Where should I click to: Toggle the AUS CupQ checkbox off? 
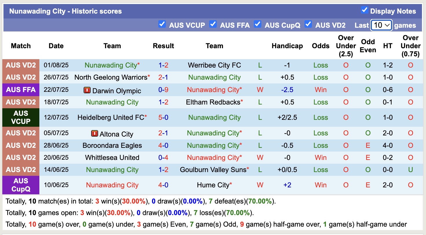(x=258, y=24)
